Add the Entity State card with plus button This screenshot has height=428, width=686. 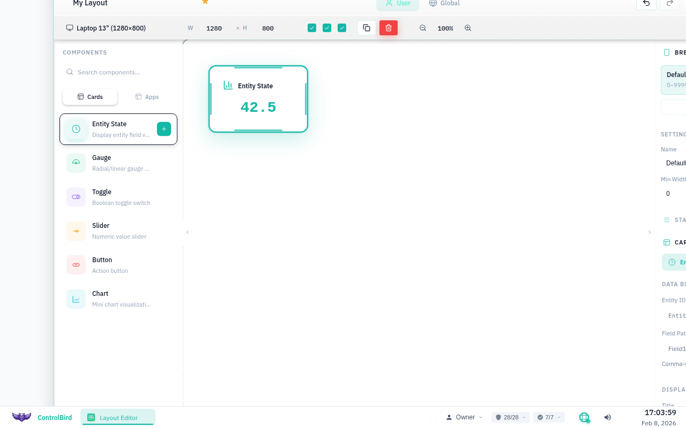164,129
